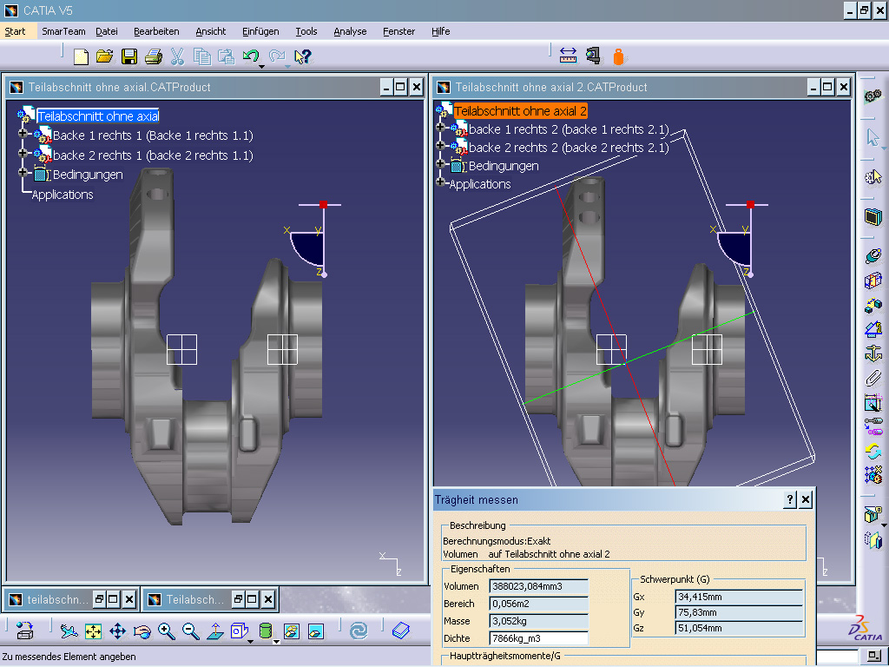Select the Rotate hand tool
Image resolution: width=889 pixels, height=667 pixels.
tap(142, 631)
